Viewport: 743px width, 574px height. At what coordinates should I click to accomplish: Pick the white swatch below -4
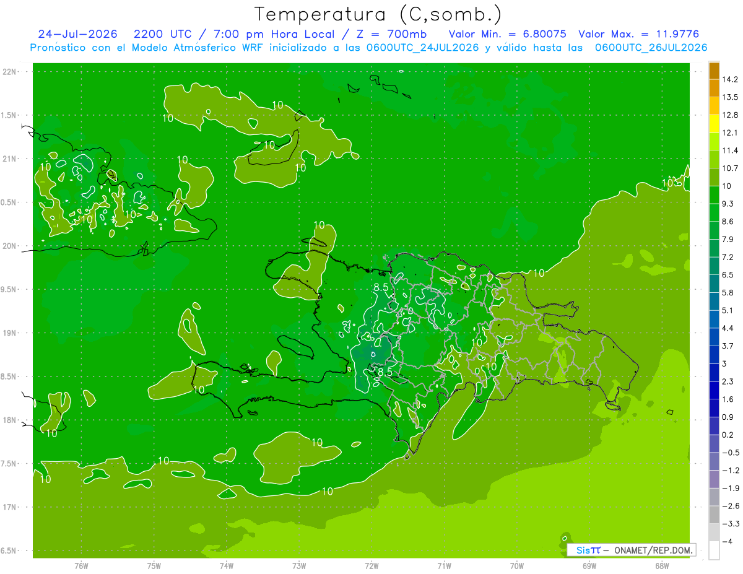(714, 550)
